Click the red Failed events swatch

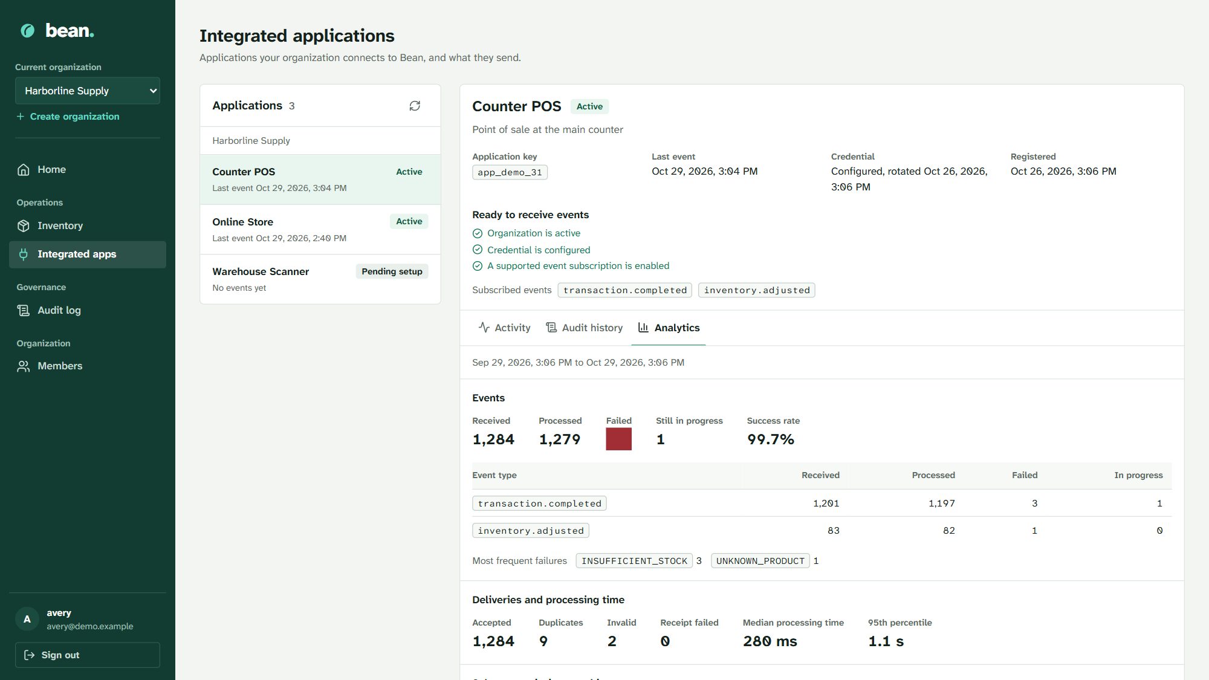coord(618,439)
